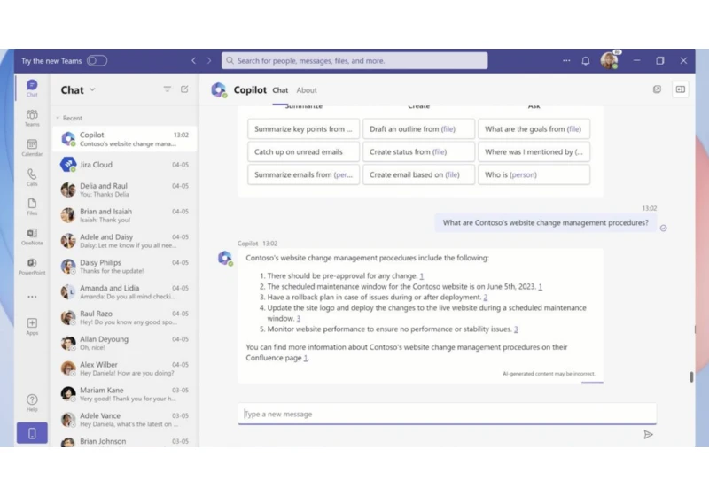Screen dimensions: 709x496
Task: Open the profile avatar menu
Action: [x=609, y=60]
